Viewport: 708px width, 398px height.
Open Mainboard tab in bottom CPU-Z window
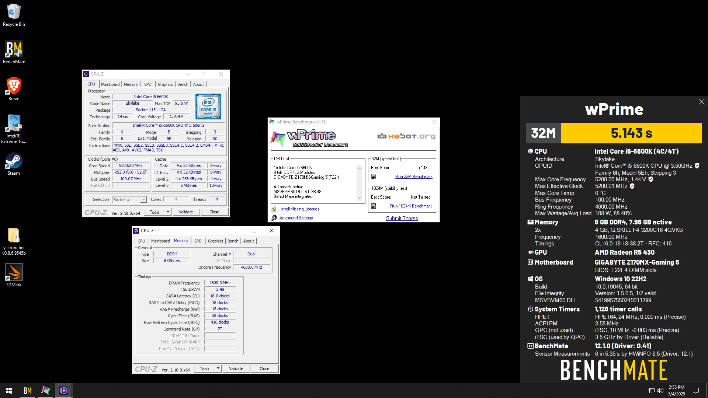tap(160, 241)
